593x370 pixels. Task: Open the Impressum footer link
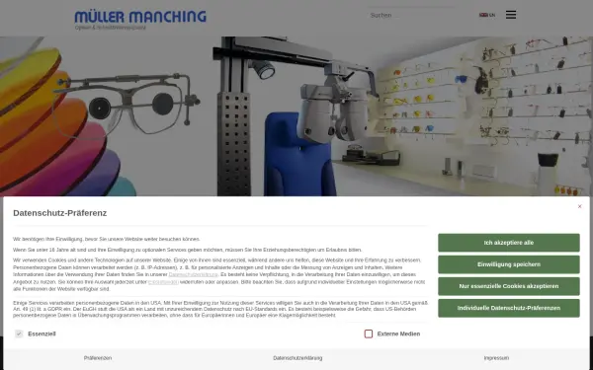pos(496,358)
